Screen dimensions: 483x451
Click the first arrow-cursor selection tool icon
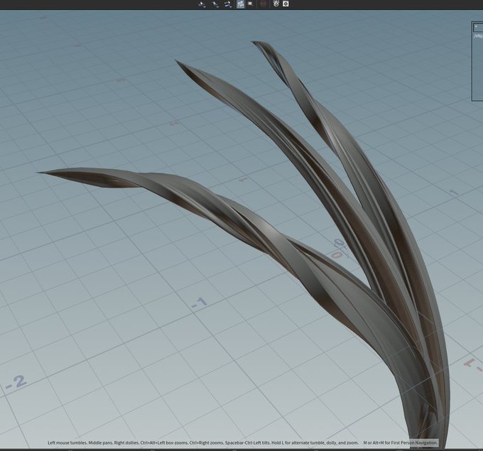(x=202, y=4)
